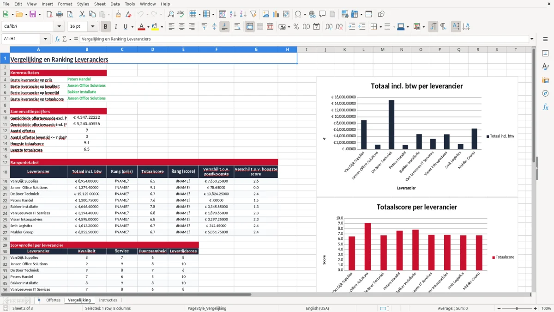Open the sidebar Gallery panel
554x312 pixels.
[545, 80]
